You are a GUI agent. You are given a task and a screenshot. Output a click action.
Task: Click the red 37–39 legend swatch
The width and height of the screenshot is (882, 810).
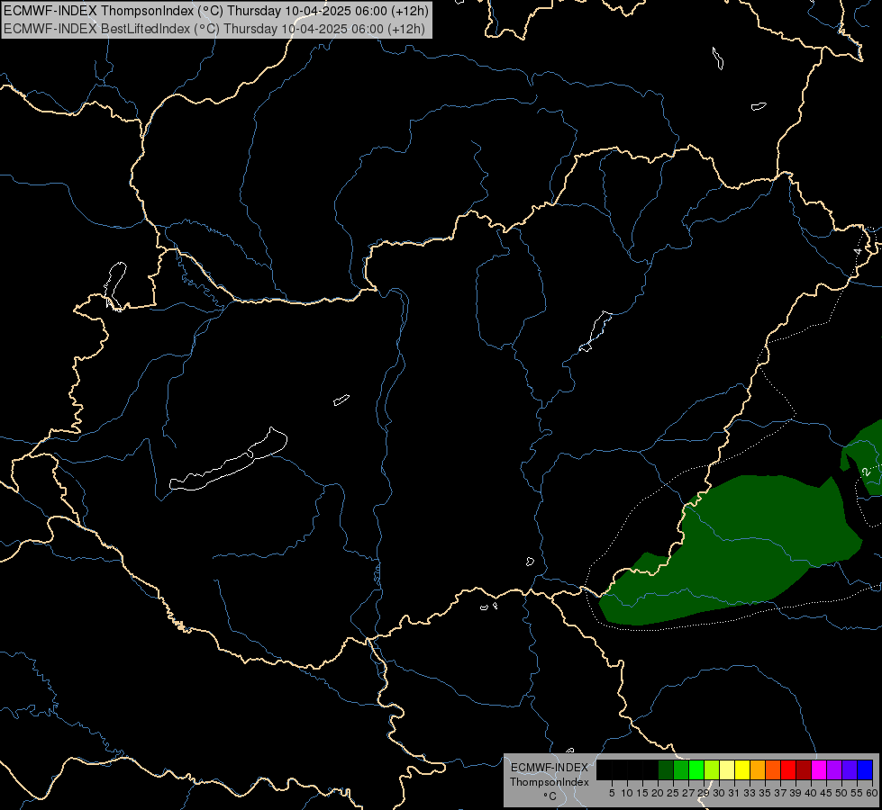[788, 770]
